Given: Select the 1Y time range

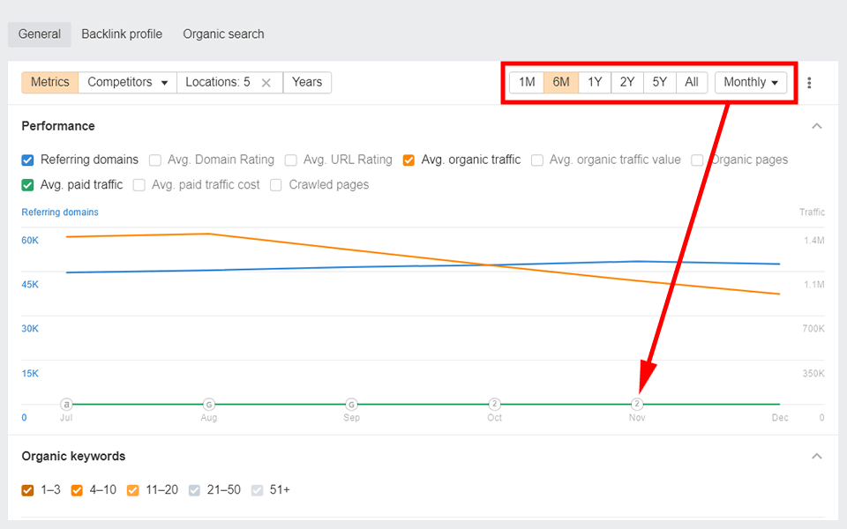Looking at the screenshot, I should [x=595, y=82].
